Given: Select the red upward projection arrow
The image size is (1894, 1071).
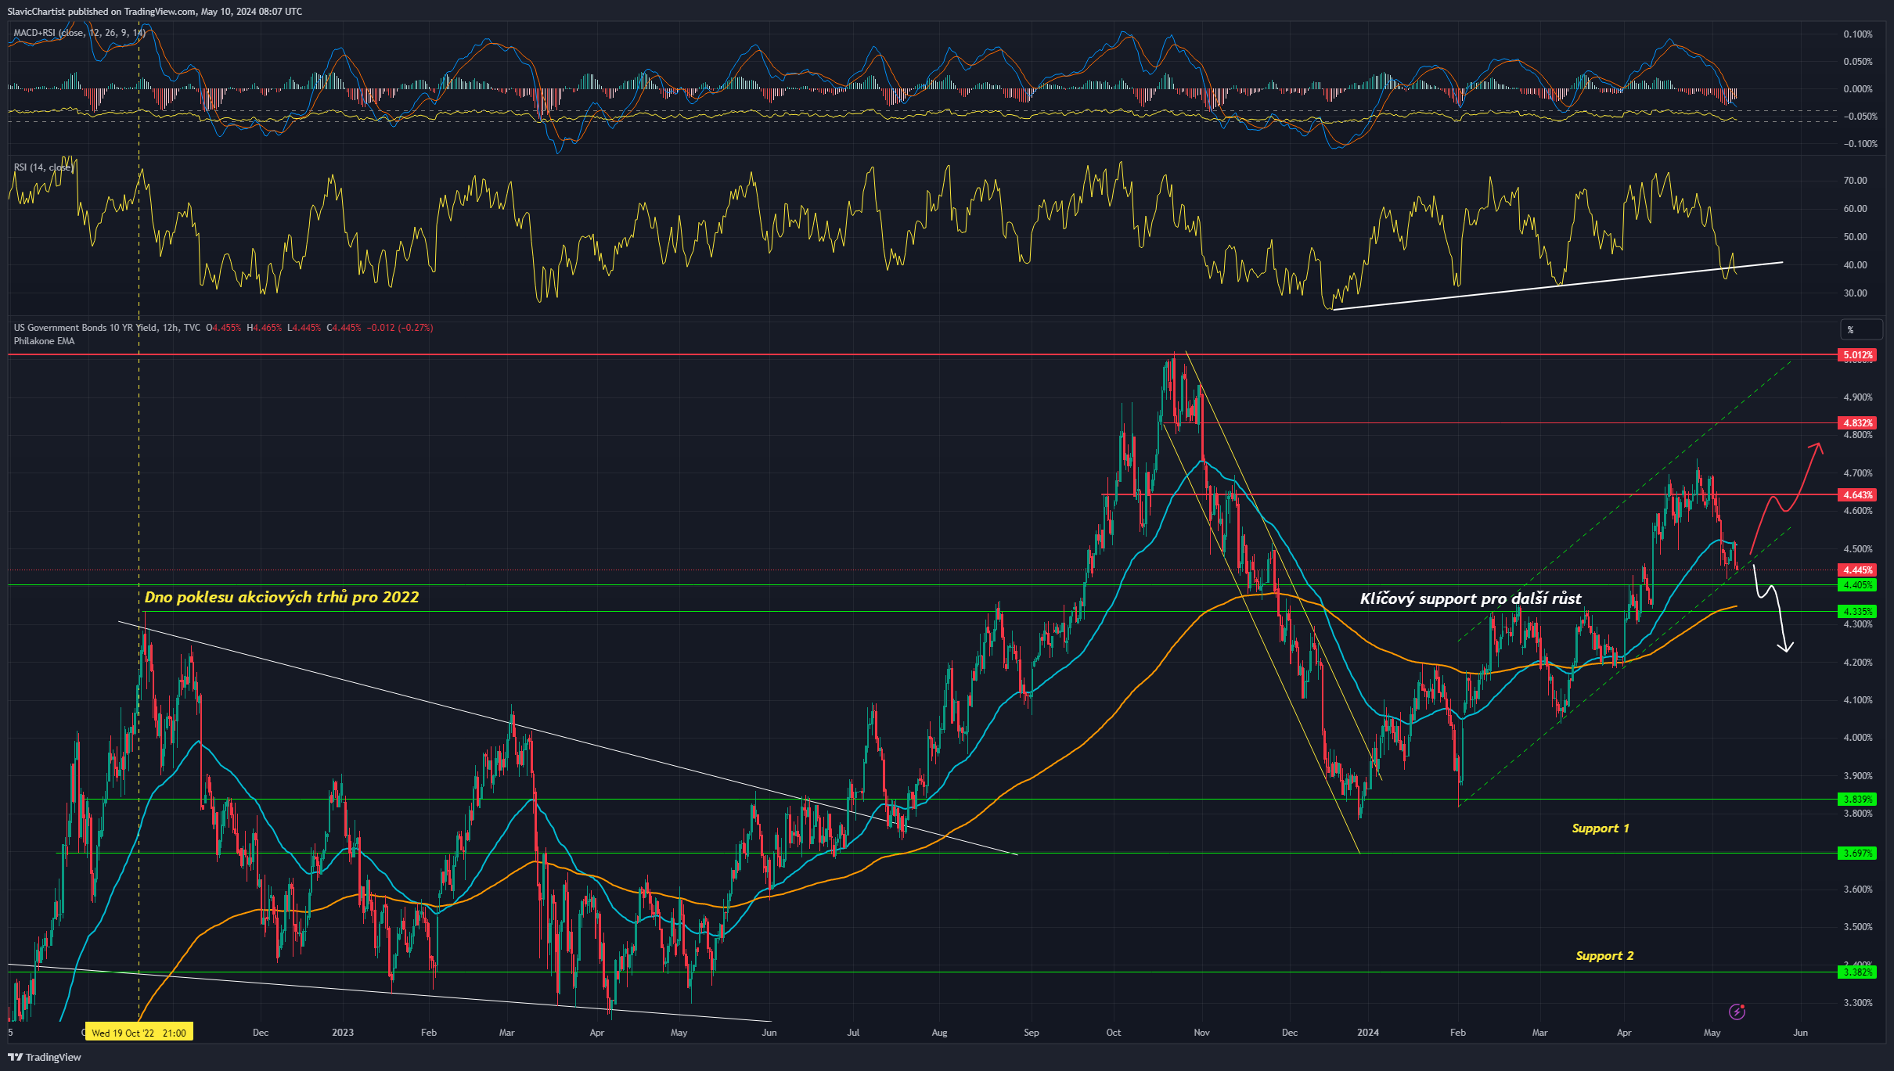Looking at the screenshot, I should click(x=1787, y=498).
